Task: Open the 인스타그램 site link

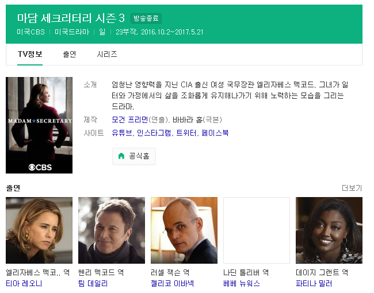Action: pyautogui.click(x=154, y=133)
